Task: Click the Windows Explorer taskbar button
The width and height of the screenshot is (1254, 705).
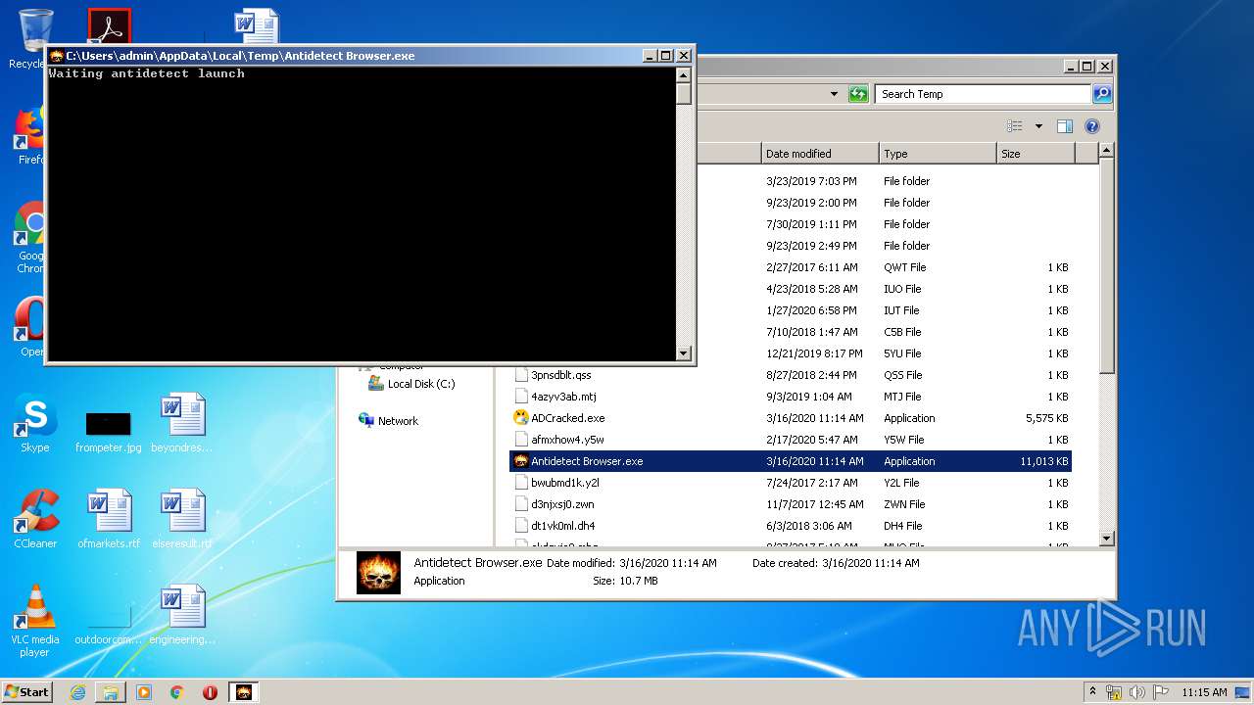Action: (111, 692)
